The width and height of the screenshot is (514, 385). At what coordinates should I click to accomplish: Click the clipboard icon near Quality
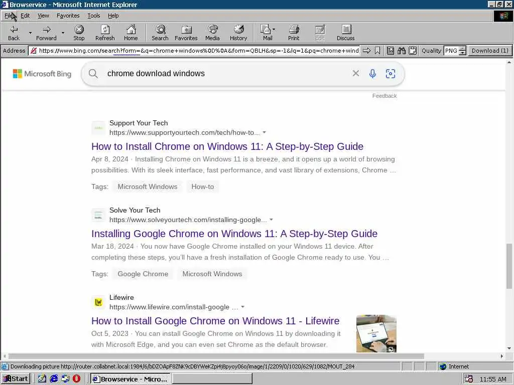click(413, 51)
